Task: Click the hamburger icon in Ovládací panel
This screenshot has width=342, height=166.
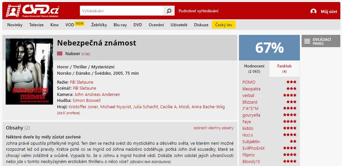Action: point(307,41)
